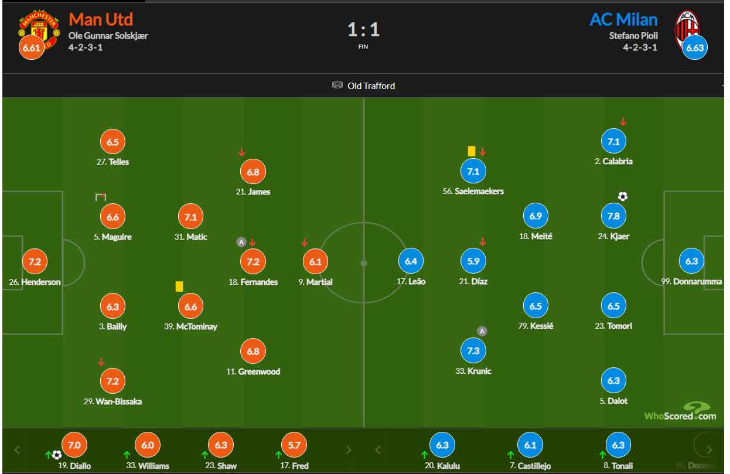The width and height of the screenshot is (730, 474).
Task: Open the Man Utd team name link
Action: (x=101, y=19)
